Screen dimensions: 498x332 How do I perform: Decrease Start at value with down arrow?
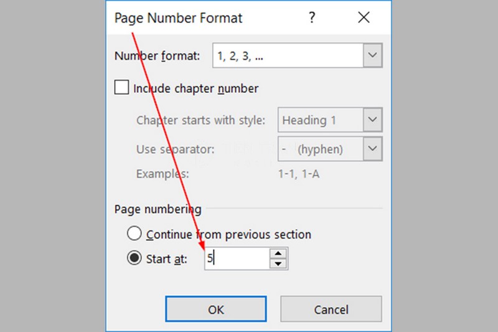(280, 263)
